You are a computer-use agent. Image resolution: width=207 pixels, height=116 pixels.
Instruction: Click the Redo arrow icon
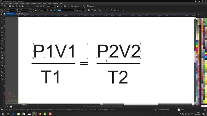32,6
